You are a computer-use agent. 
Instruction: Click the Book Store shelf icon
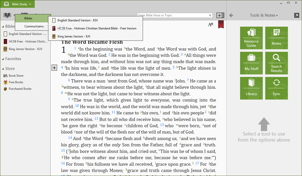pos(5,76)
